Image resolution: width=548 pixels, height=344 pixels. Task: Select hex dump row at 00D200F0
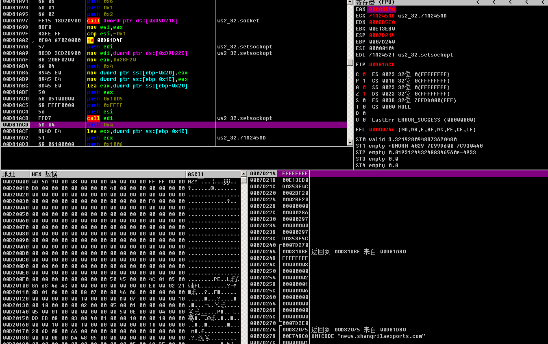[x=121, y=279]
